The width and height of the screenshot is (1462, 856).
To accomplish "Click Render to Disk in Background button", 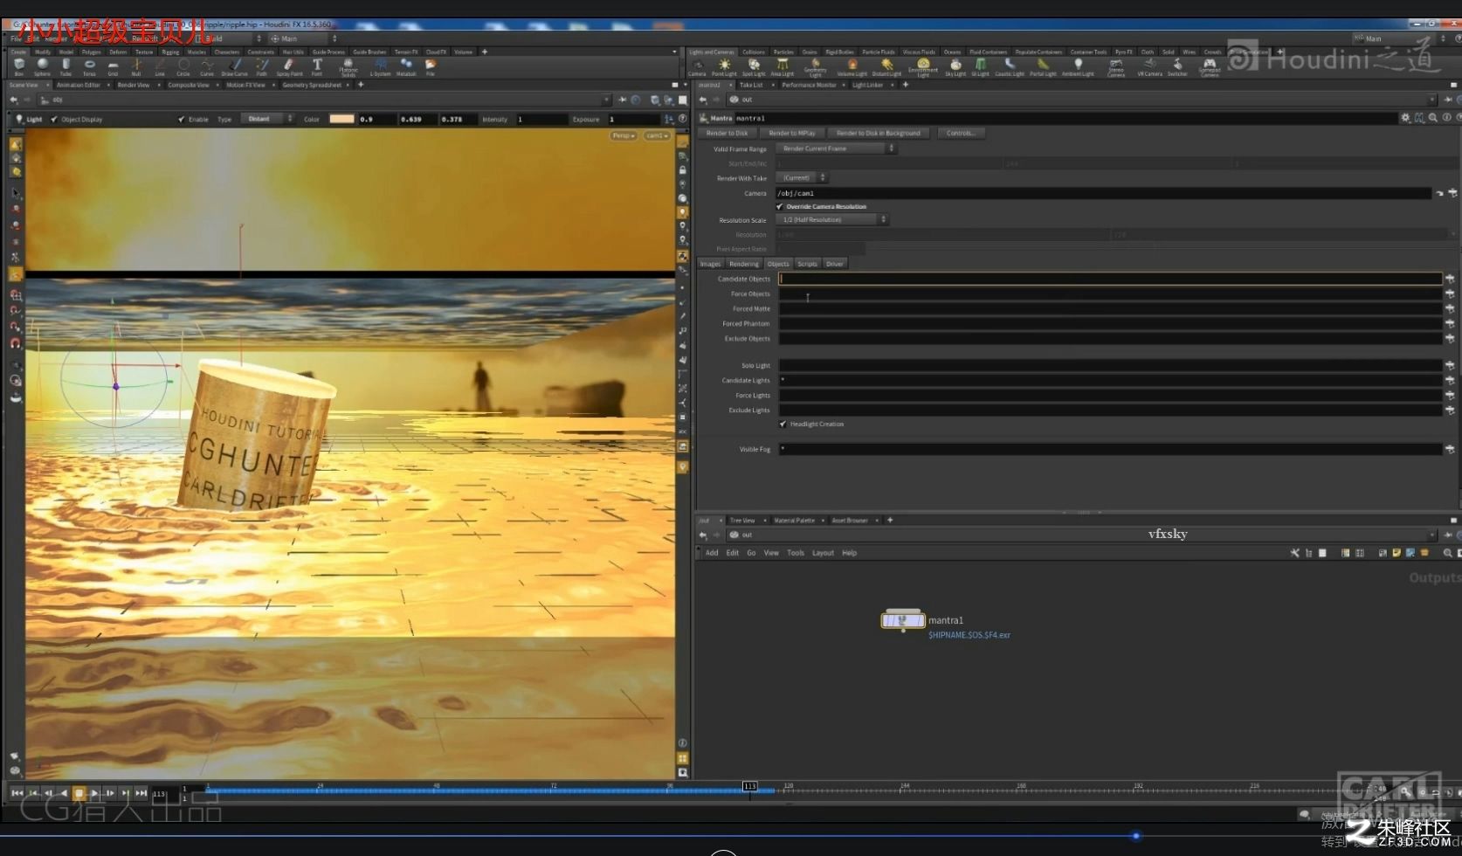I will 879,133.
